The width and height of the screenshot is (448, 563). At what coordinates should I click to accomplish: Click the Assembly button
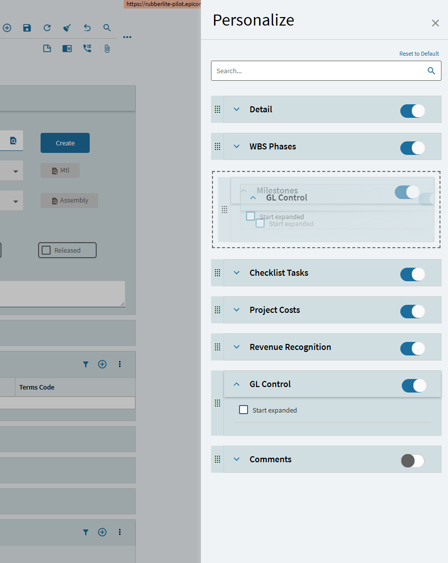click(x=69, y=201)
